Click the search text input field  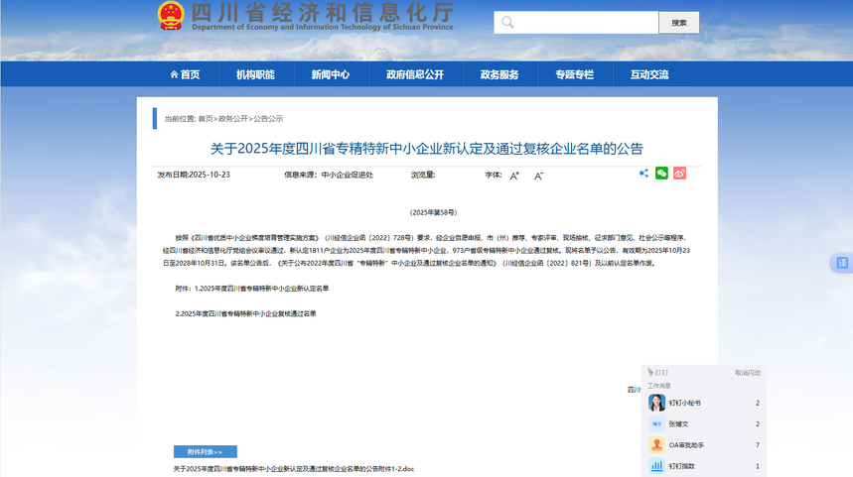click(576, 22)
